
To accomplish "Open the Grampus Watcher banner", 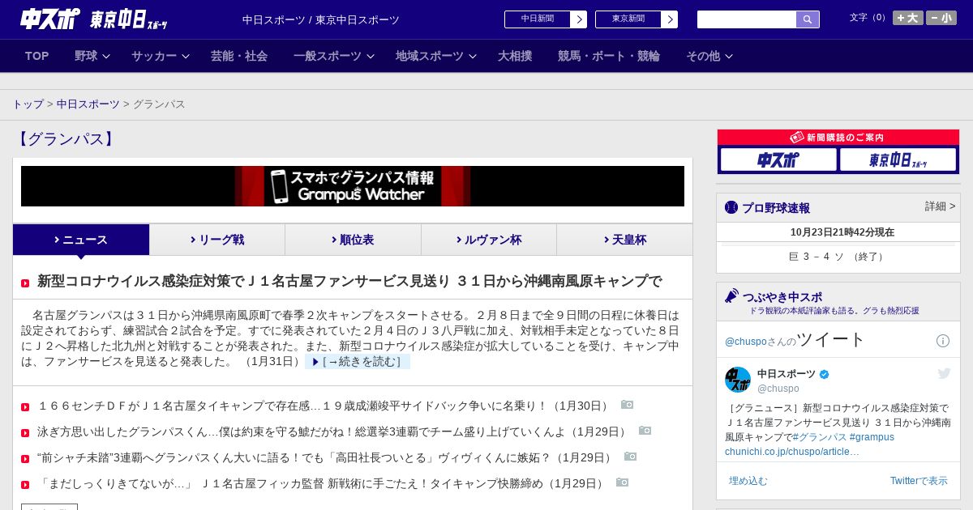I will [x=353, y=186].
